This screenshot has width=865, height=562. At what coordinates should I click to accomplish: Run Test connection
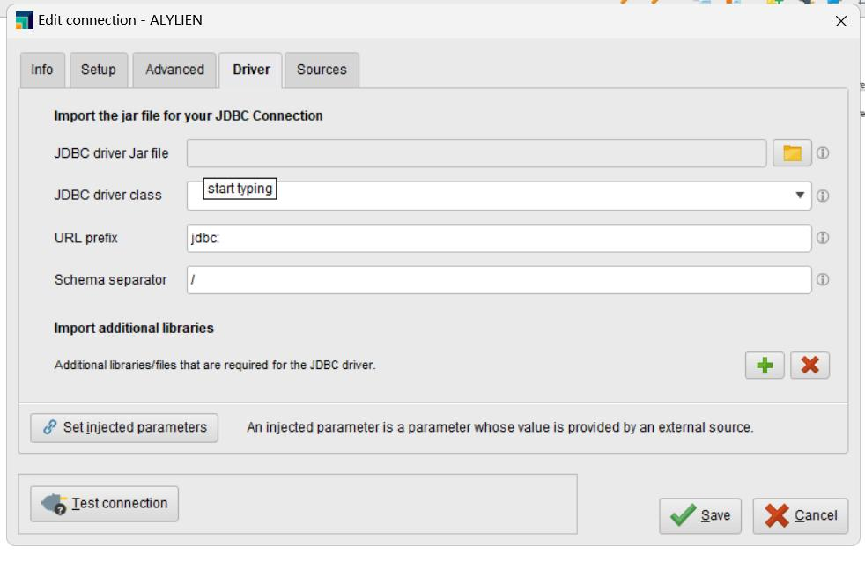pos(104,504)
